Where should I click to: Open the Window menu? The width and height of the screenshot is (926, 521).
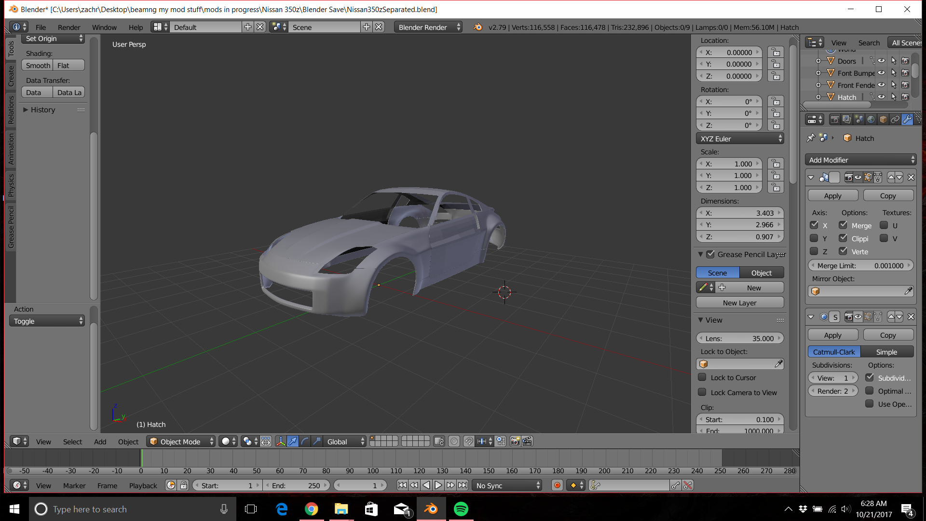(104, 27)
